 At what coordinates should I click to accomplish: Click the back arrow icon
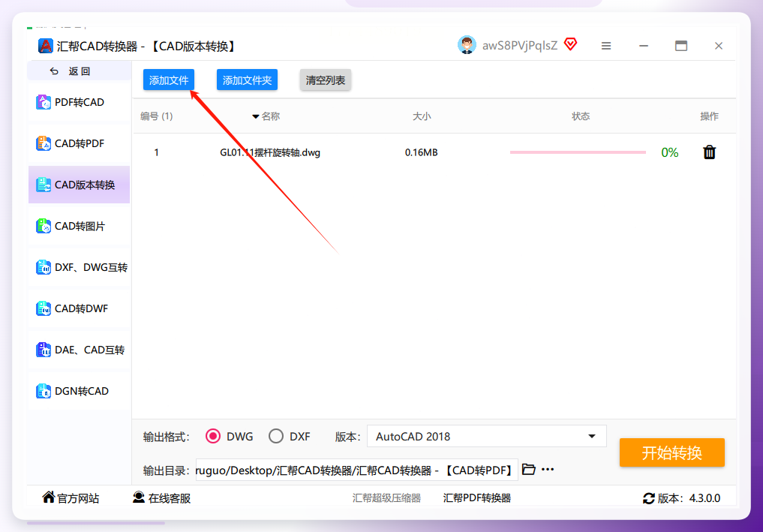(54, 71)
